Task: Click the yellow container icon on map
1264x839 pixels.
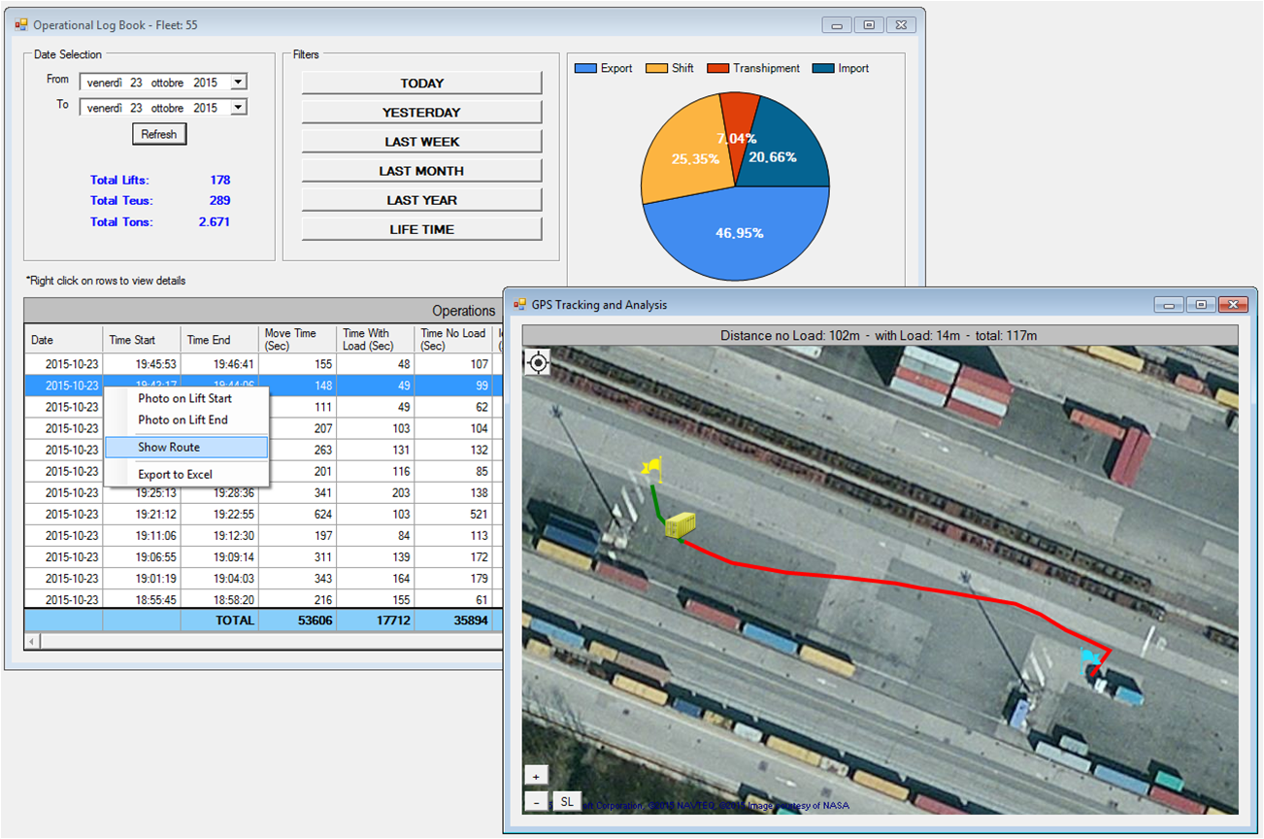Action: tap(680, 525)
